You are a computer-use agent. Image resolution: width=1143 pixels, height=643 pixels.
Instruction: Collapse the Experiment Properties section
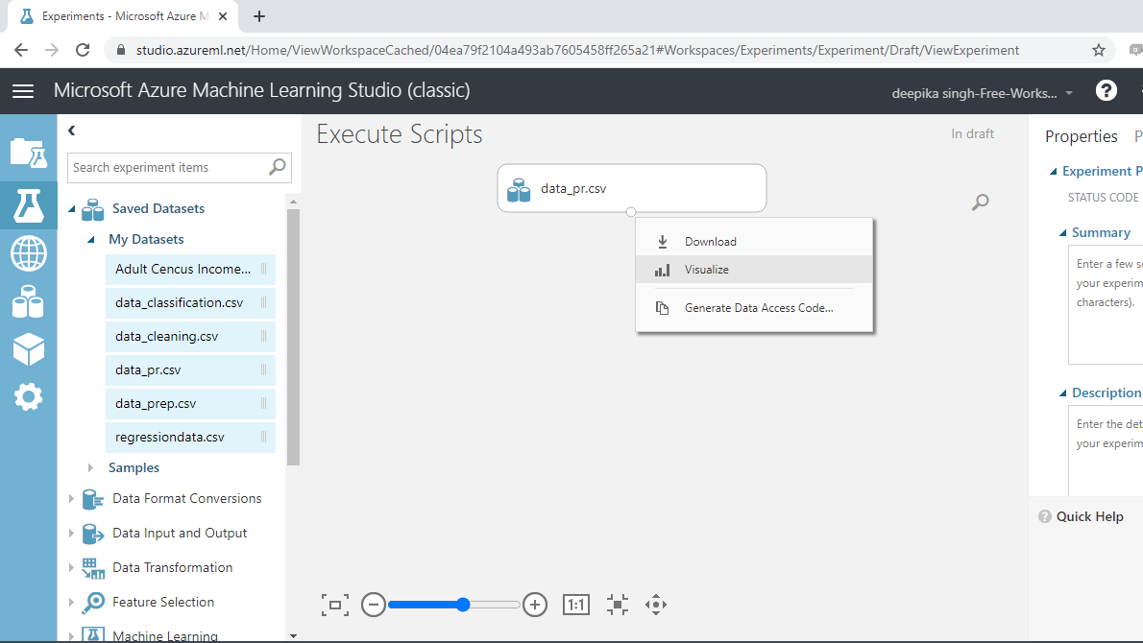point(1053,171)
